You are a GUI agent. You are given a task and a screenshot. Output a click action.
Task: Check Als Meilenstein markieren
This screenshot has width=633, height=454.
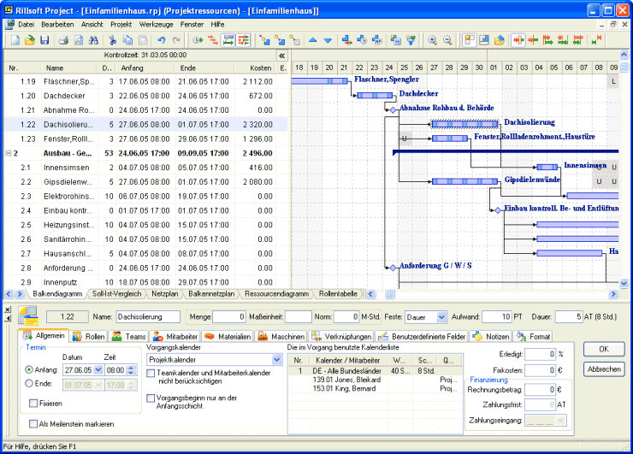coord(33,424)
